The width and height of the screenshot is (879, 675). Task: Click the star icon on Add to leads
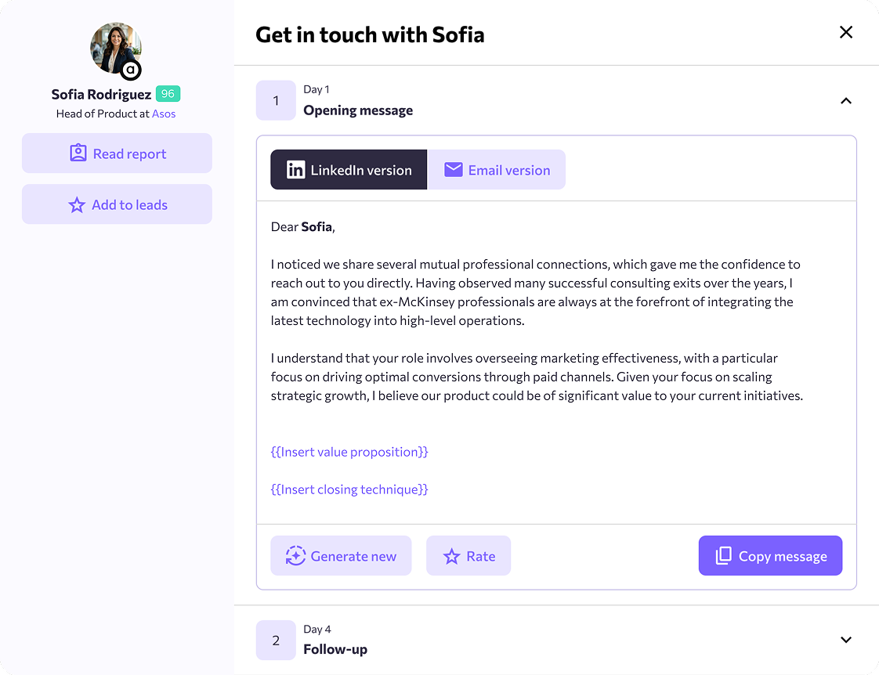pyautogui.click(x=76, y=204)
